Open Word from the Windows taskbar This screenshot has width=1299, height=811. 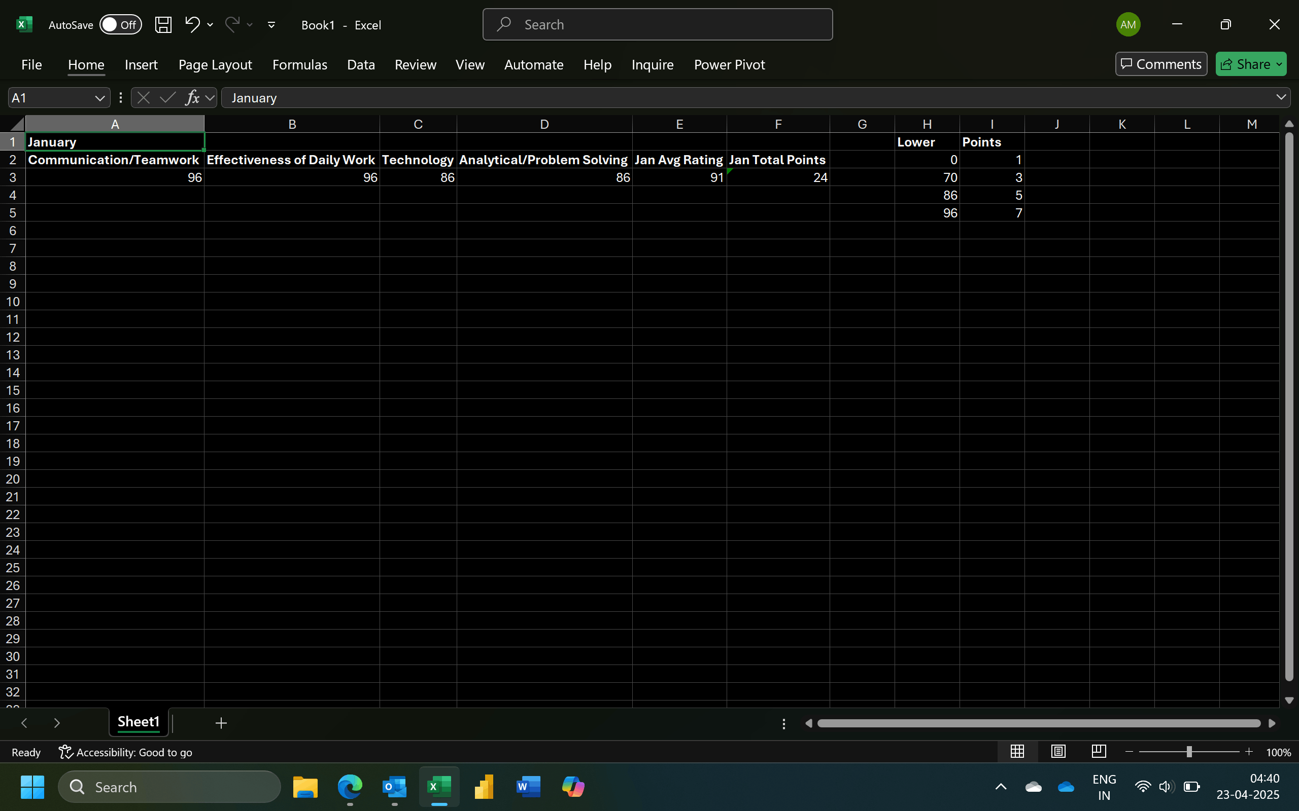coord(528,787)
